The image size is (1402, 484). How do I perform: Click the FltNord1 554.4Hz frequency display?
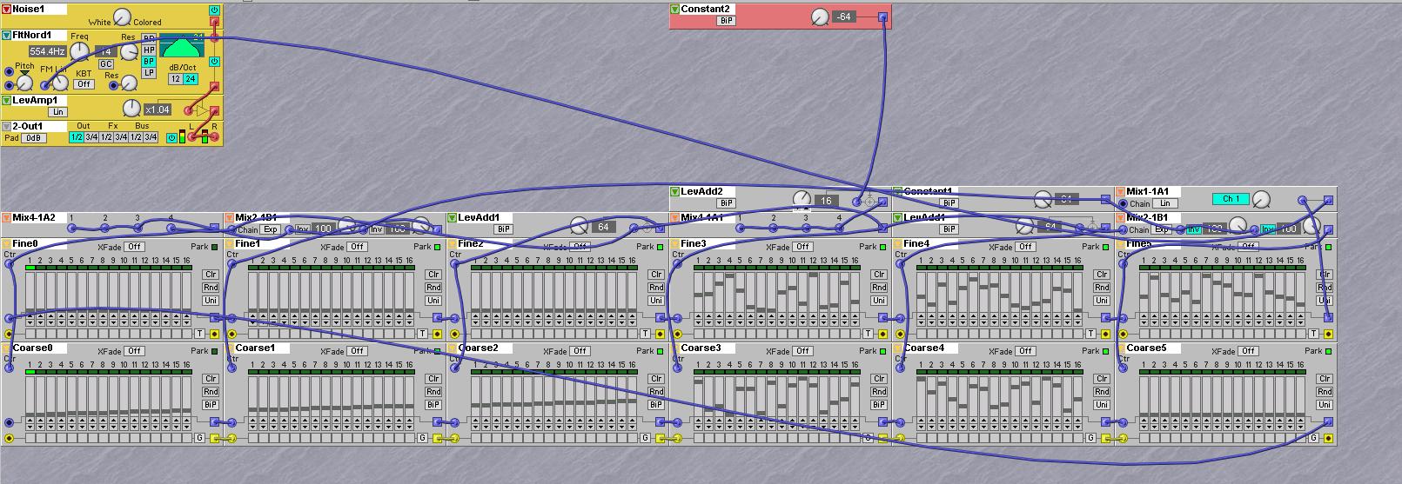point(47,52)
